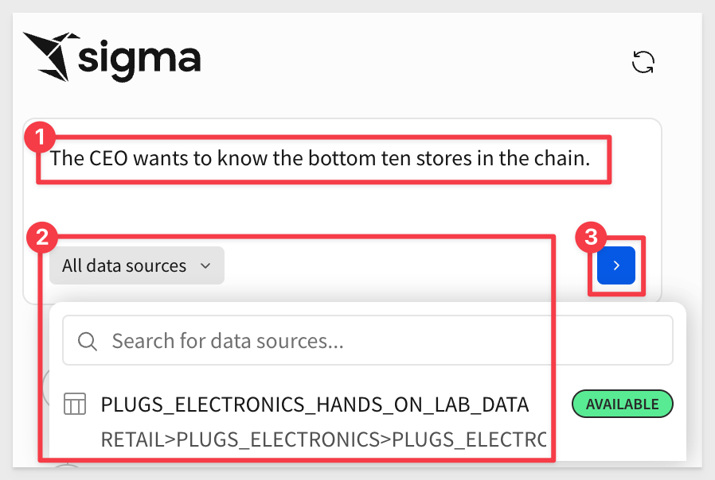Click the refresh icon at top right
Image resolution: width=715 pixels, height=480 pixels.
[643, 62]
